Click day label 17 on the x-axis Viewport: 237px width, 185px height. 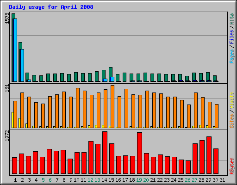click(x=125, y=180)
